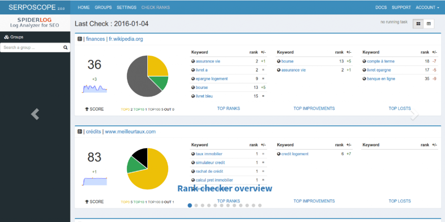Open the SUPPORT link
The image size is (445, 222).
coord(401,7)
